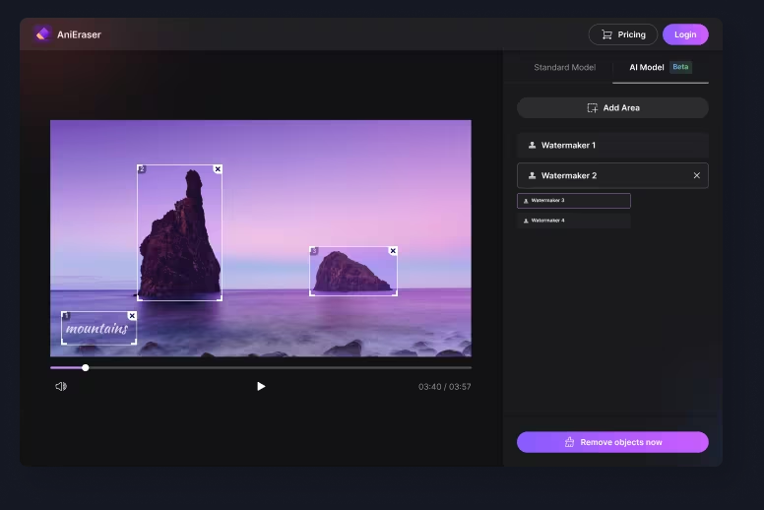Image resolution: width=764 pixels, height=510 pixels.
Task: Choose the Watermaker 3 list entry
Action: pos(574,201)
